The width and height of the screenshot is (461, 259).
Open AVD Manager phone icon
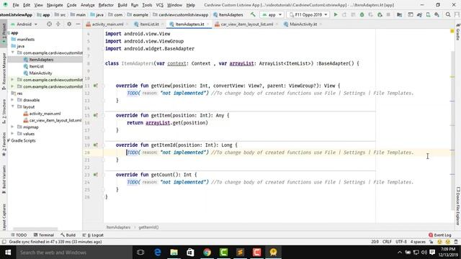click(428, 14)
